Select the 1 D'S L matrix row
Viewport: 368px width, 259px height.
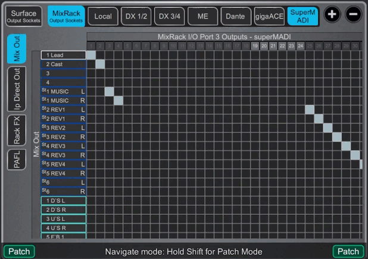tap(64, 201)
